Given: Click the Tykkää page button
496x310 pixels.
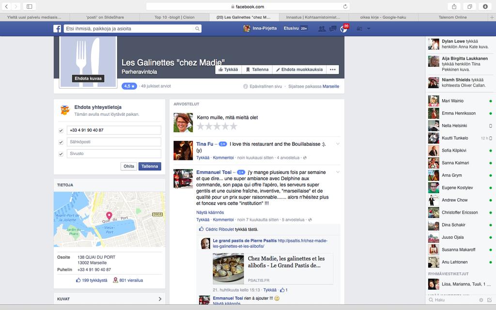Looking at the screenshot, I should coord(229,70).
